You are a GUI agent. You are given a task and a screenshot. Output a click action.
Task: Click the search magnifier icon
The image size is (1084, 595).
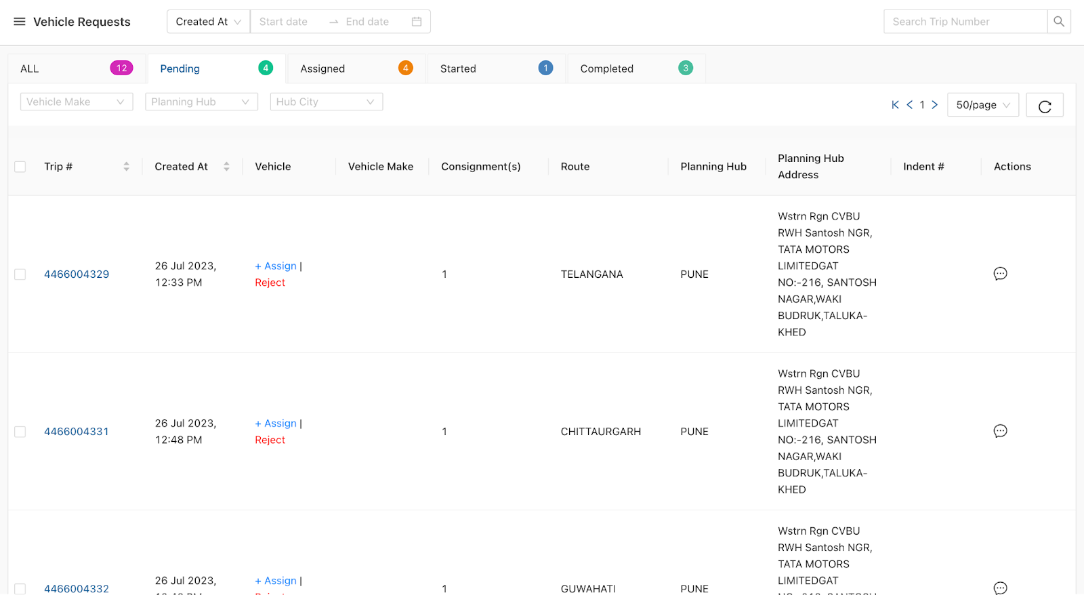1058,22
